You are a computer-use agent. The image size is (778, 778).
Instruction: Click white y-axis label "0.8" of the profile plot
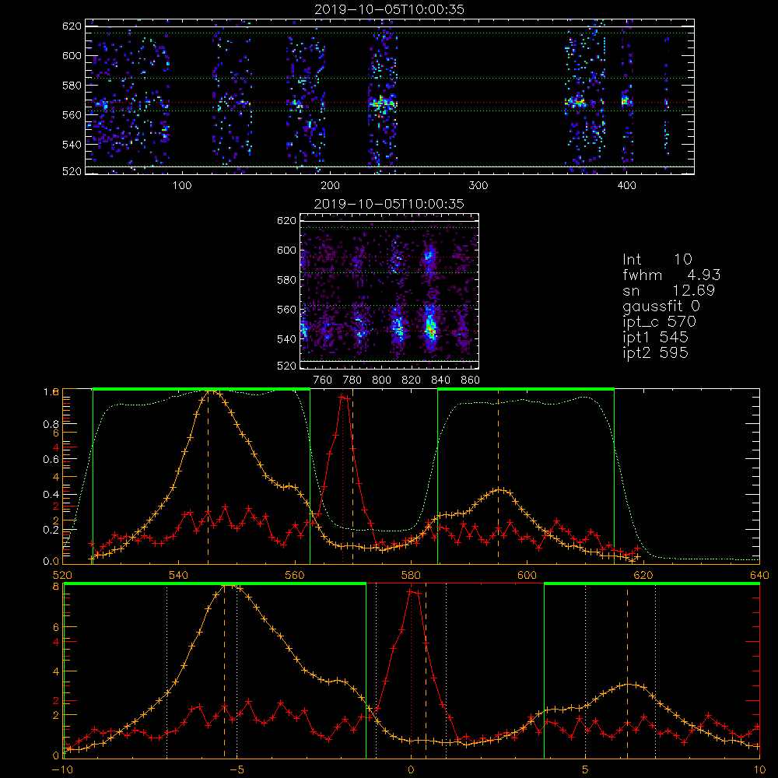[51, 424]
